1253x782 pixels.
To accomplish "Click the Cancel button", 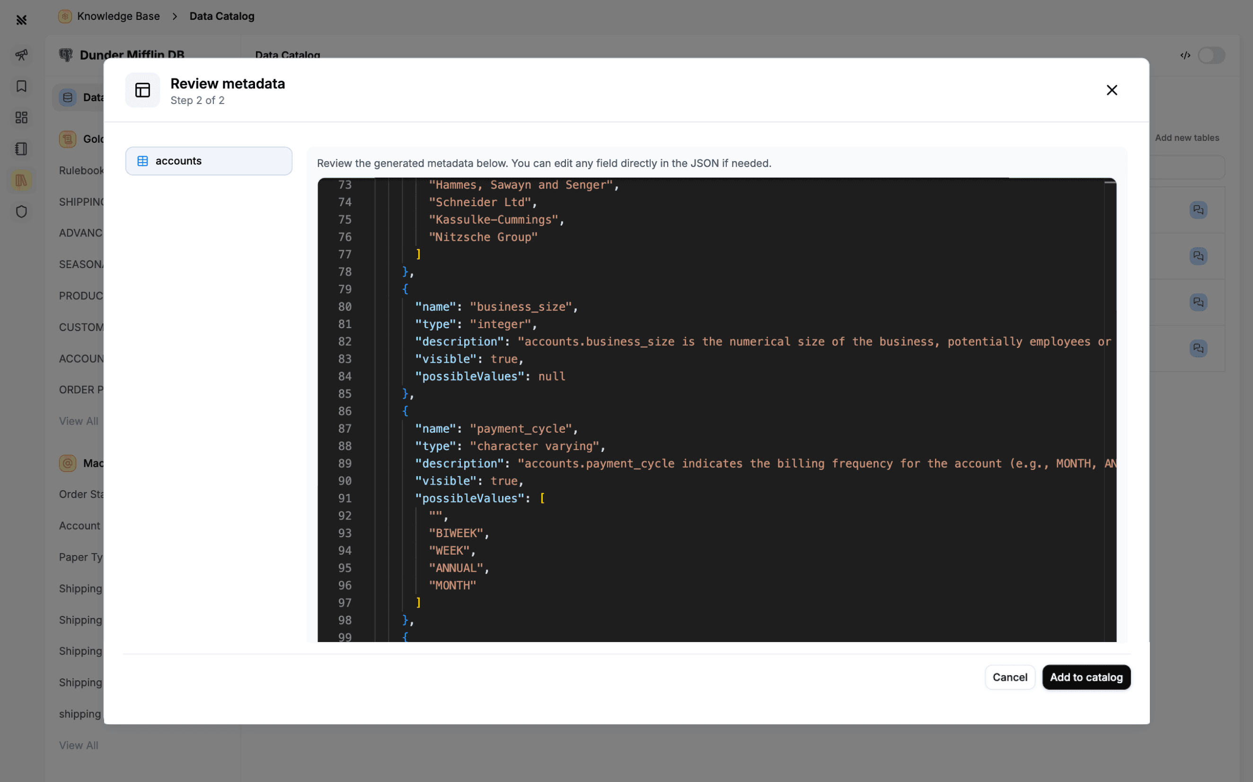I will (1009, 677).
